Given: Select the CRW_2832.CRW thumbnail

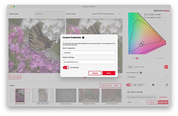Looking at the screenshot, I should click(x=43, y=96).
